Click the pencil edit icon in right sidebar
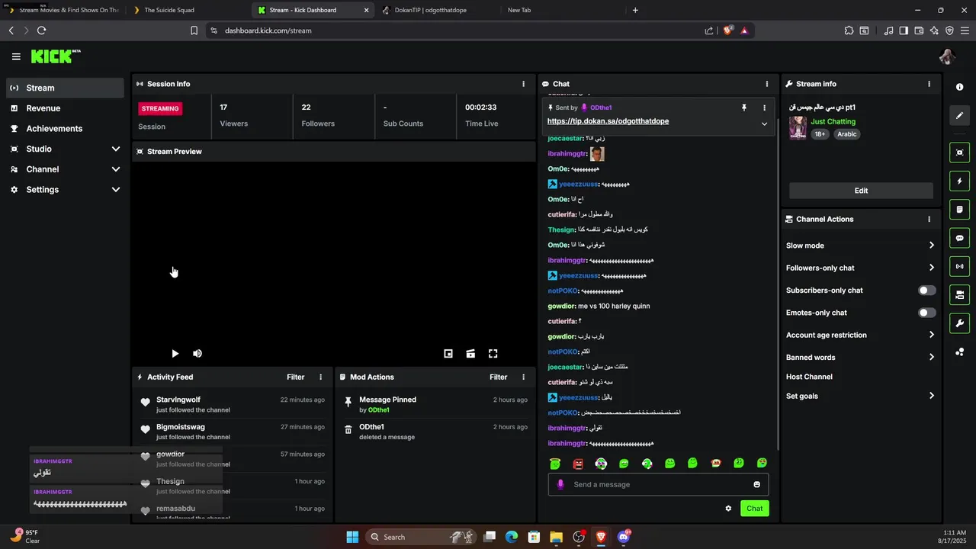This screenshot has height=549, width=976. click(959, 116)
